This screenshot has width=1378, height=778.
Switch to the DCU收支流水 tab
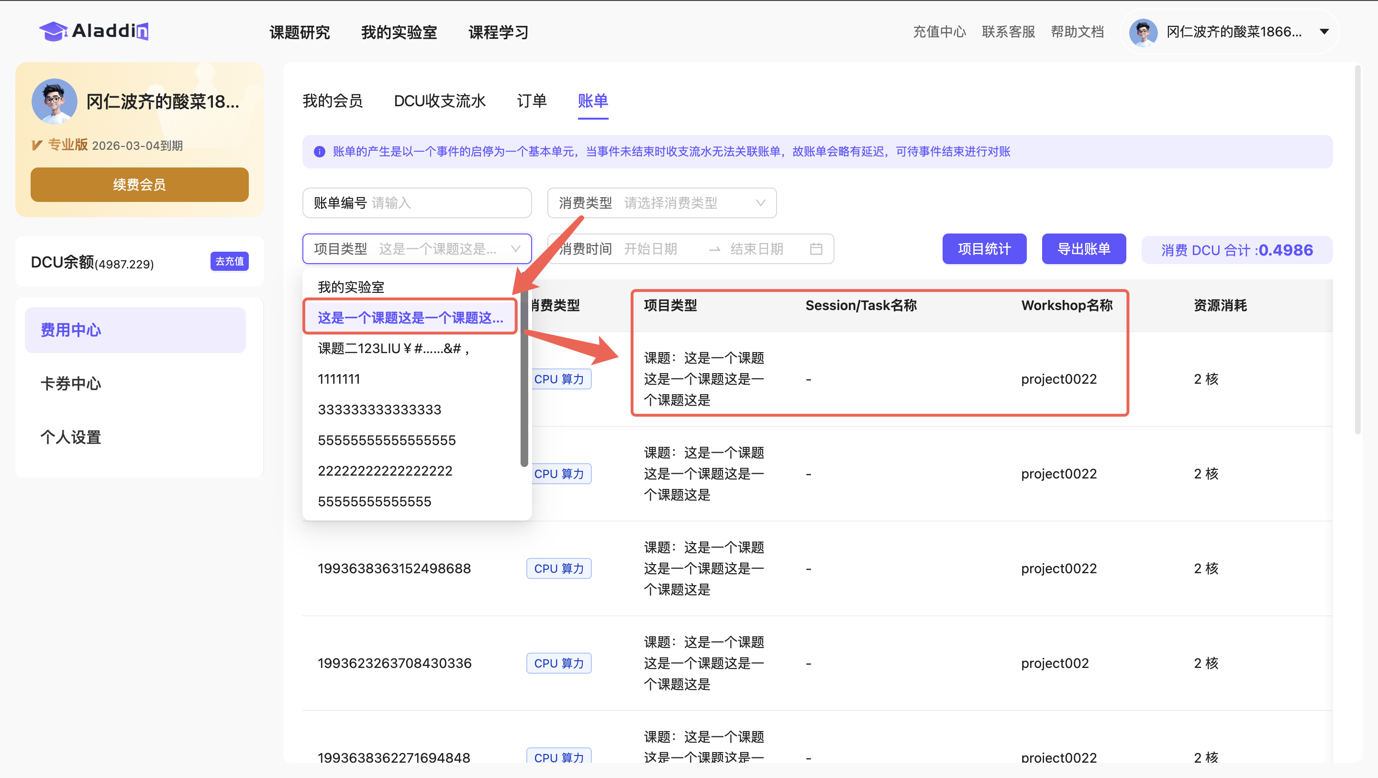tap(439, 100)
